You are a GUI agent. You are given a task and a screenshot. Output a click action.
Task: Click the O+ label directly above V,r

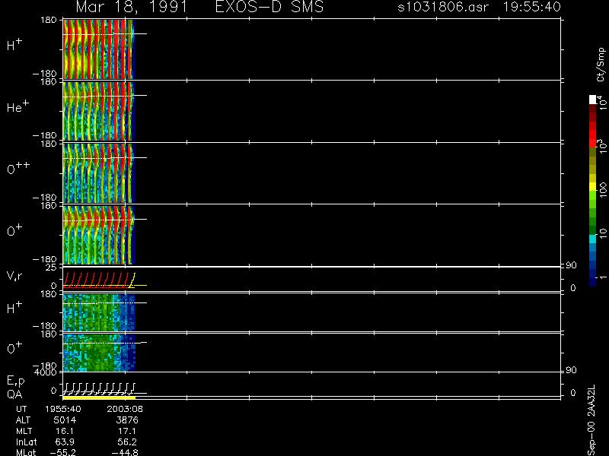point(14,230)
